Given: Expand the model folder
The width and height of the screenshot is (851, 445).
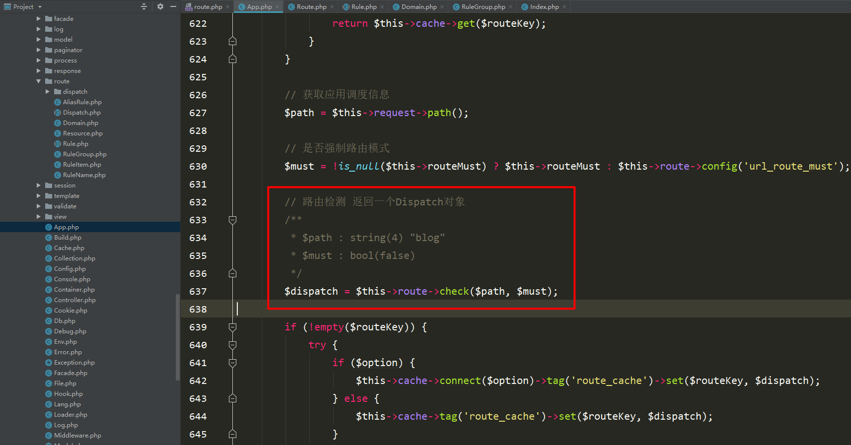Looking at the screenshot, I should tap(39, 39).
